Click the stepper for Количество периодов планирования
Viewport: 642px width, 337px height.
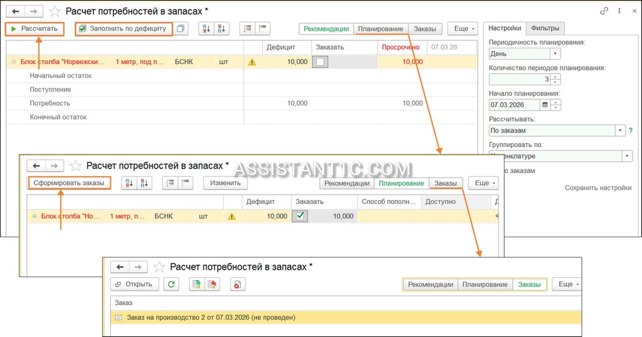(x=555, y=79)
